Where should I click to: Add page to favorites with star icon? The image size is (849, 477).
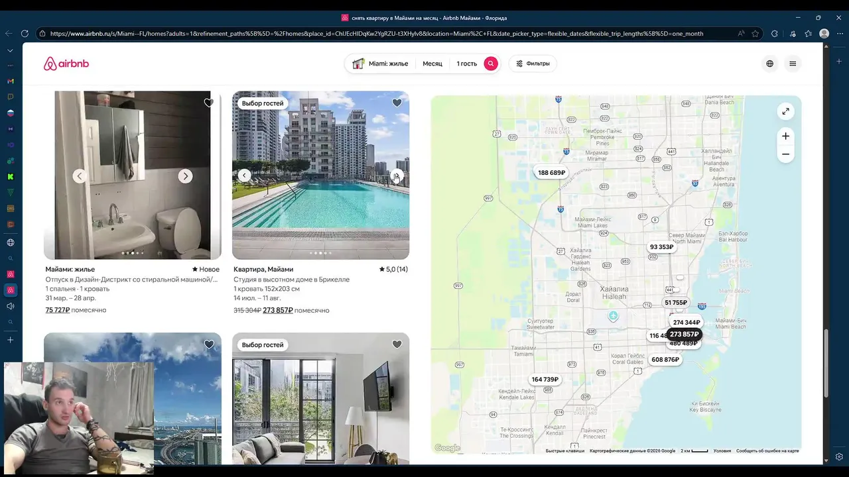(755, 34)
